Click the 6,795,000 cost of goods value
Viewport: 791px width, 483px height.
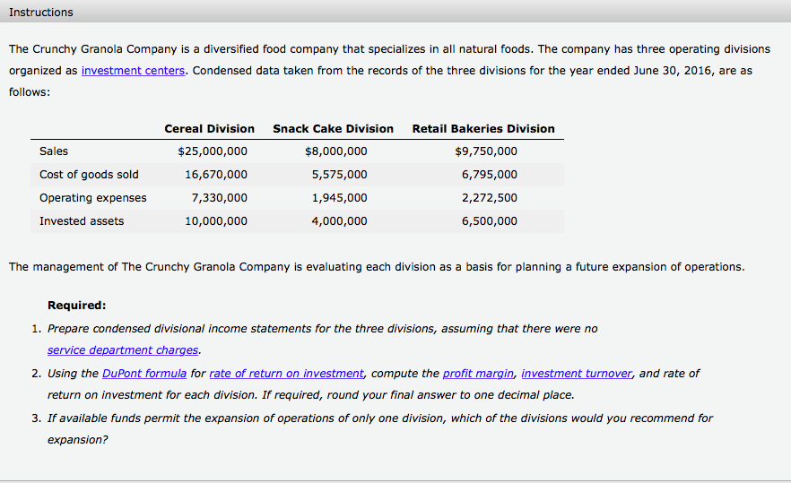point(490,175)
